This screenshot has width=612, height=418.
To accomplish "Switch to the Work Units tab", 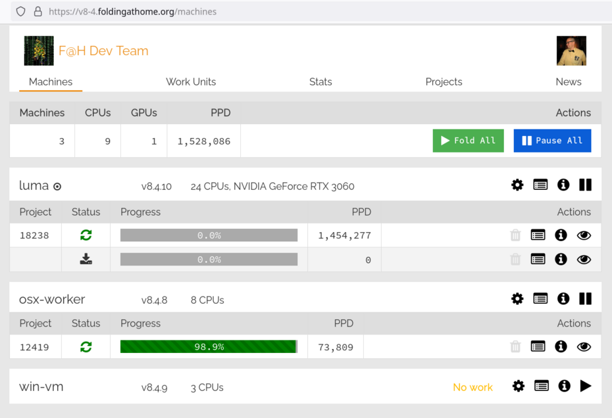I will pos(191,82).
